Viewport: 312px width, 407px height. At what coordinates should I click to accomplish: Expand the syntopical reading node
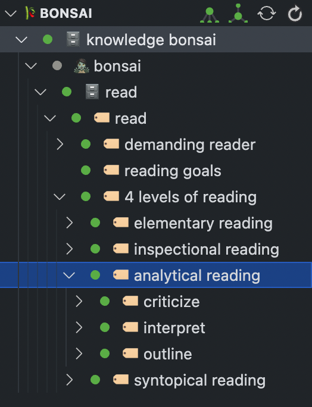tap(69, 380)
